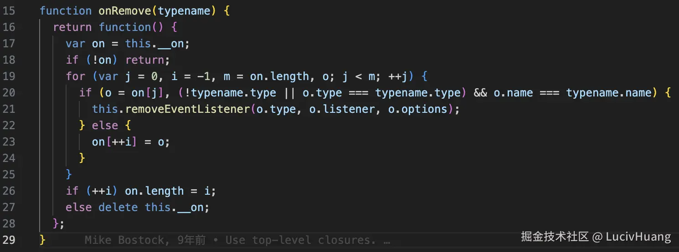
Task: Click line number 19 in the gutter
Action: point(9,76)
